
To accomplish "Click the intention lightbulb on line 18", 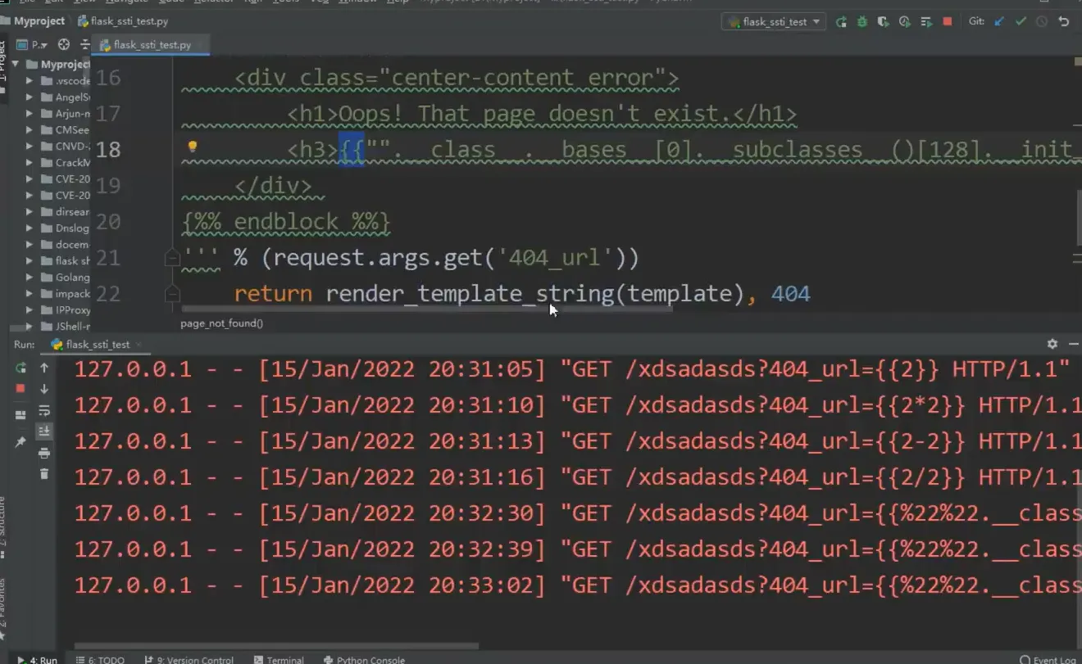I will [193, 147].
